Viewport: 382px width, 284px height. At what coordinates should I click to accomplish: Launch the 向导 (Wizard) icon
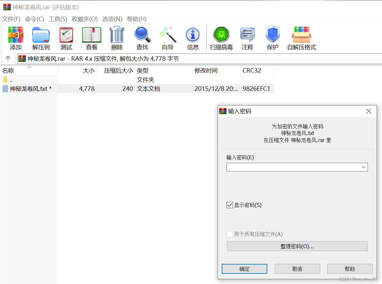click(x=167, y=37)
